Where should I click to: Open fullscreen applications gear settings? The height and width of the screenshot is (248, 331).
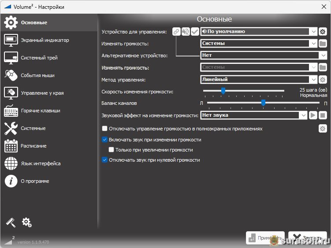(x=323, y=129)
